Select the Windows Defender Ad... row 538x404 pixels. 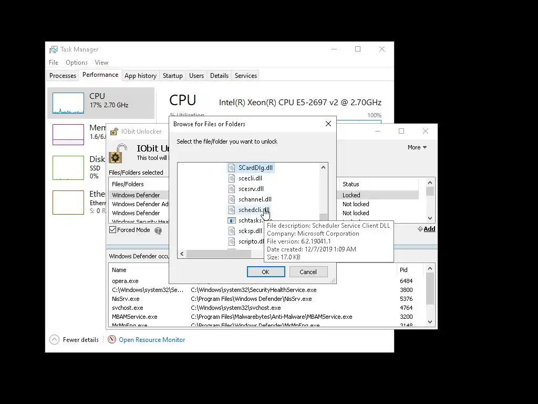[x=139, y=204]
